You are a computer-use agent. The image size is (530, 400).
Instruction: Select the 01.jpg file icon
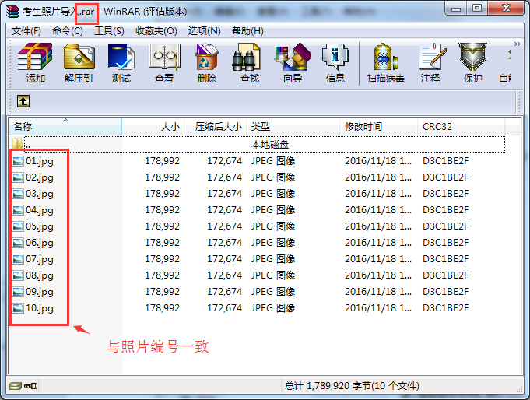[18, 161]
